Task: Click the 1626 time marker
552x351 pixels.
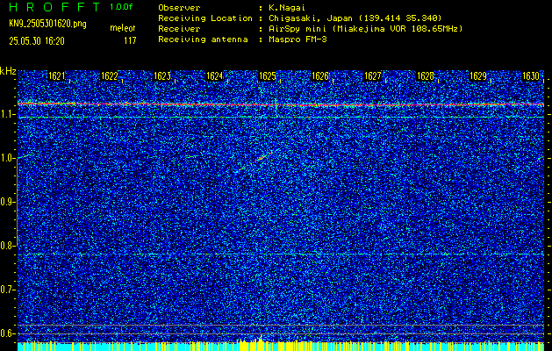Action: (x=320, y=76)
